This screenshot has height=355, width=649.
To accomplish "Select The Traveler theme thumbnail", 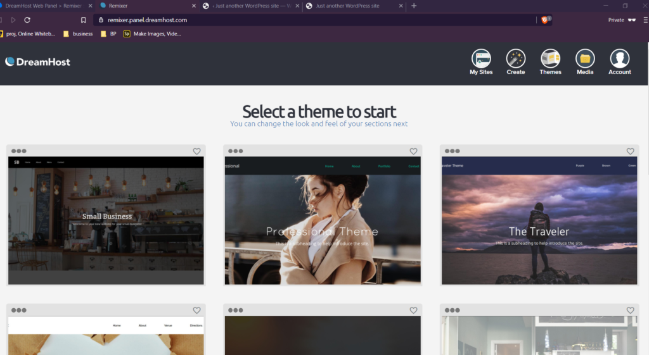I will tap(539, 220).
